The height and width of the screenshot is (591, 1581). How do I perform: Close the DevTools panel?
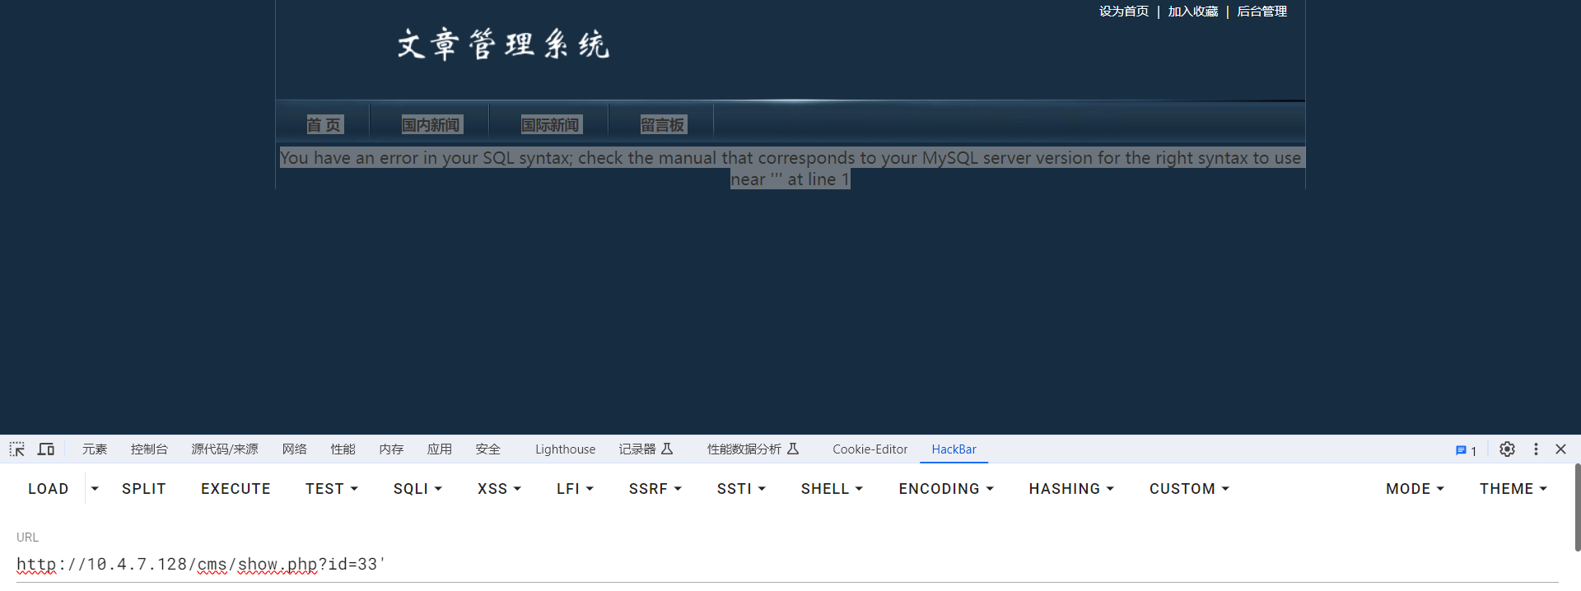point(1560,449)
